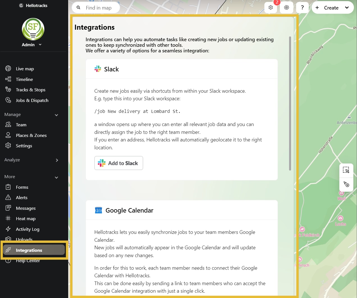Click the Help Center question icon
This screenshot has height=298, width=357.
(8, 261)
